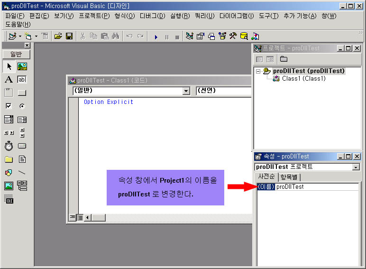Switch to the 사전순 properties tab

tap(266, 176)
